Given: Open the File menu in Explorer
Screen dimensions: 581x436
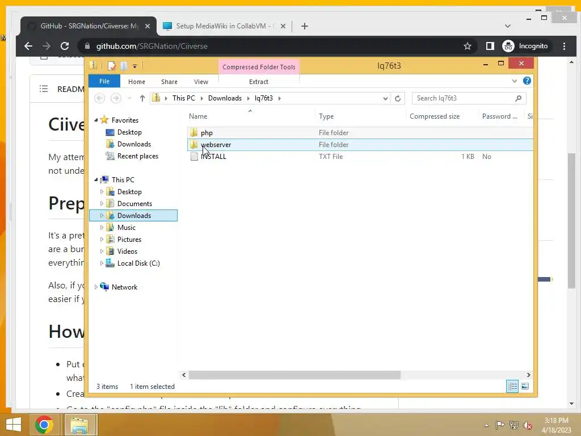Looking at the screenshot, I should coord(104,81).
